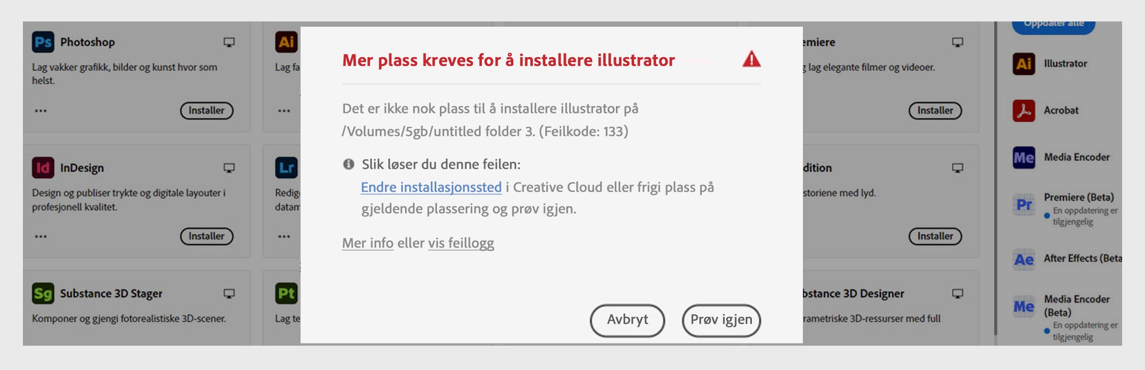Screen dimensions: 1145x370
Task: Select the After Effects (Beta) icon
Action: [1024, 258]
